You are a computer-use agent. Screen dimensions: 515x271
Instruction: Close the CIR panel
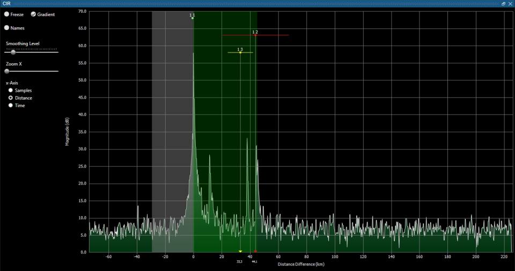point(510,4)
